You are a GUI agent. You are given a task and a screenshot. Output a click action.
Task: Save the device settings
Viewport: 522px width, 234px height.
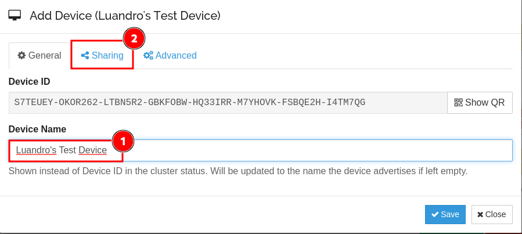[445, 214]
